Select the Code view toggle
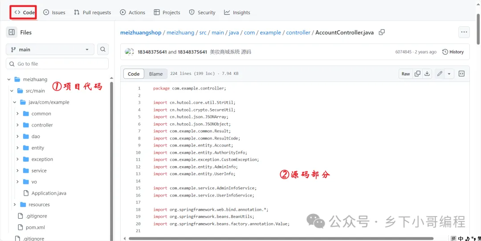The image size is (481, 241). (134, 74)
